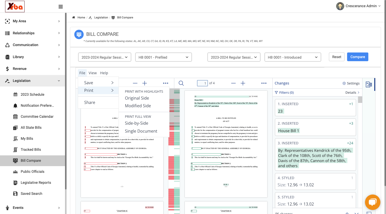Open the View menu
This screenshot has width=386, height=214.
pyautogui.click(x=93, y=73)
